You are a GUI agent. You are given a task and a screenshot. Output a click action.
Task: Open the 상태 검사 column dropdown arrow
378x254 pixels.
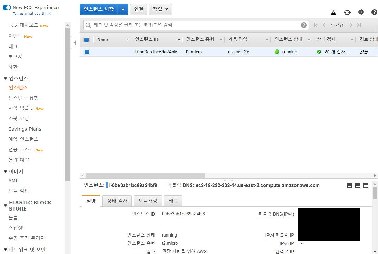click(352, 40)
